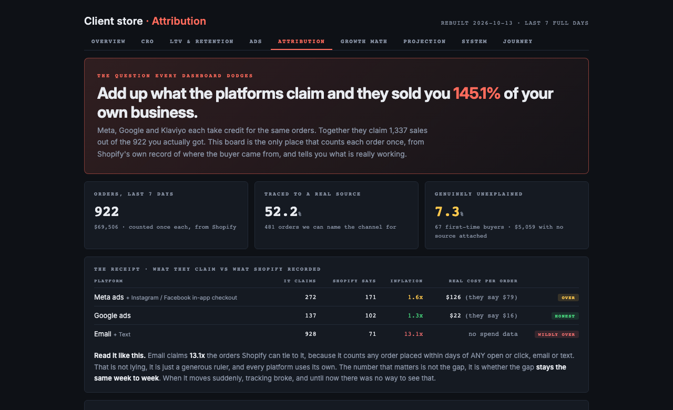Click the "481 orders we can name" caption
Image resolution: width=673 pixels, height=410 pixels.
coord(330,227)
